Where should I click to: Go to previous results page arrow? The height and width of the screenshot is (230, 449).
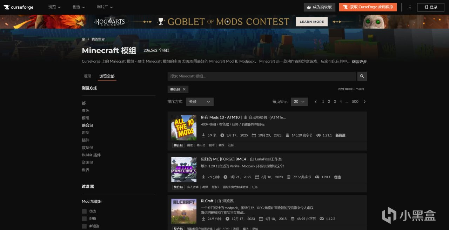coord(316,102)
